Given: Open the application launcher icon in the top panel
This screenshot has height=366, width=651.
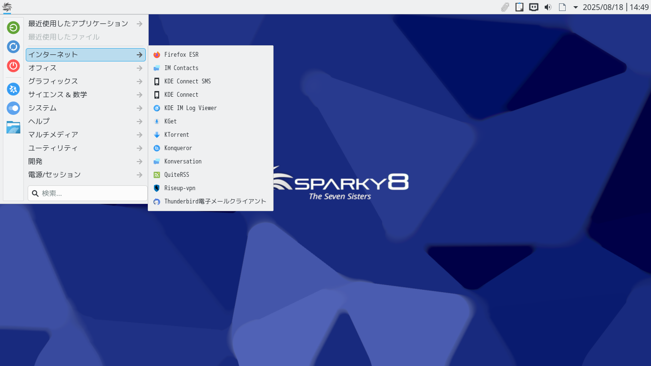Looking at the screenshot, I should click(7, 7).
